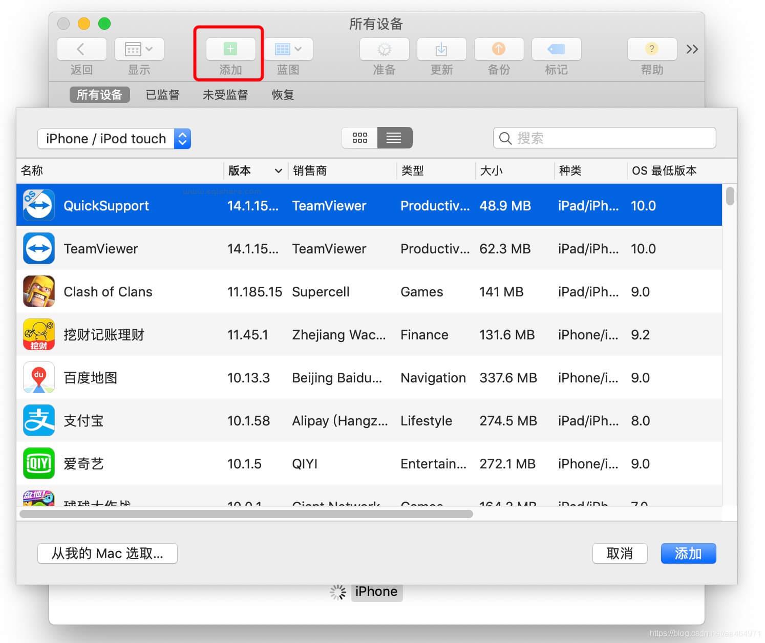Image resolution: width=765 pixels, height=643 pixels.
Task: Click the 取消 (Cancel) button
Action: pos(620,553)
